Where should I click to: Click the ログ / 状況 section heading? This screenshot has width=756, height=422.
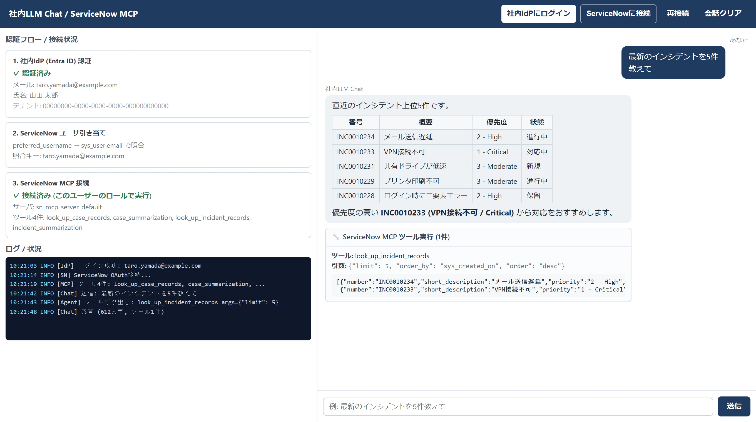pos(23,249)
